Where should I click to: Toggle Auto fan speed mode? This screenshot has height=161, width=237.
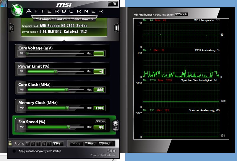[x=100, y=121]
